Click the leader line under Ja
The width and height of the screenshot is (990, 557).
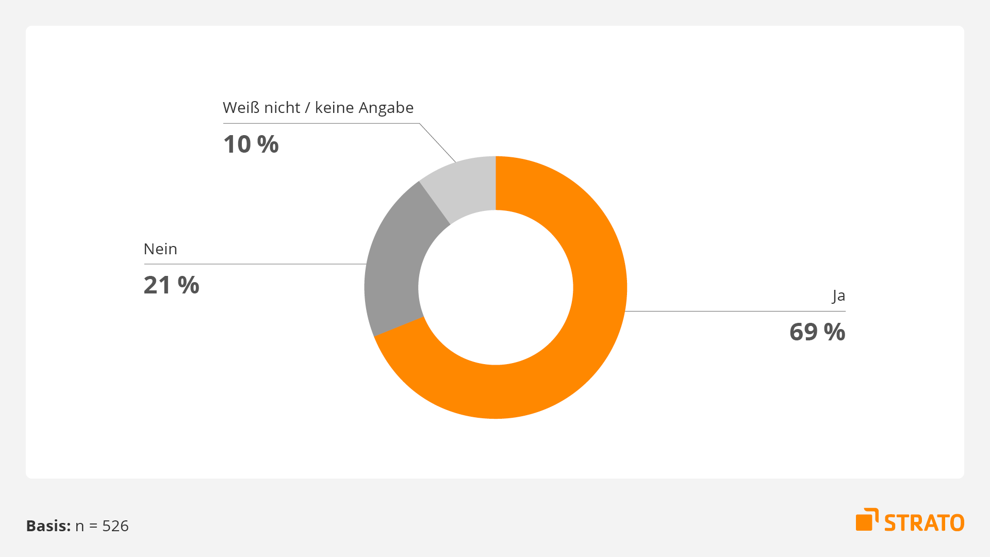pyautogui.click(x=735, y=311)
